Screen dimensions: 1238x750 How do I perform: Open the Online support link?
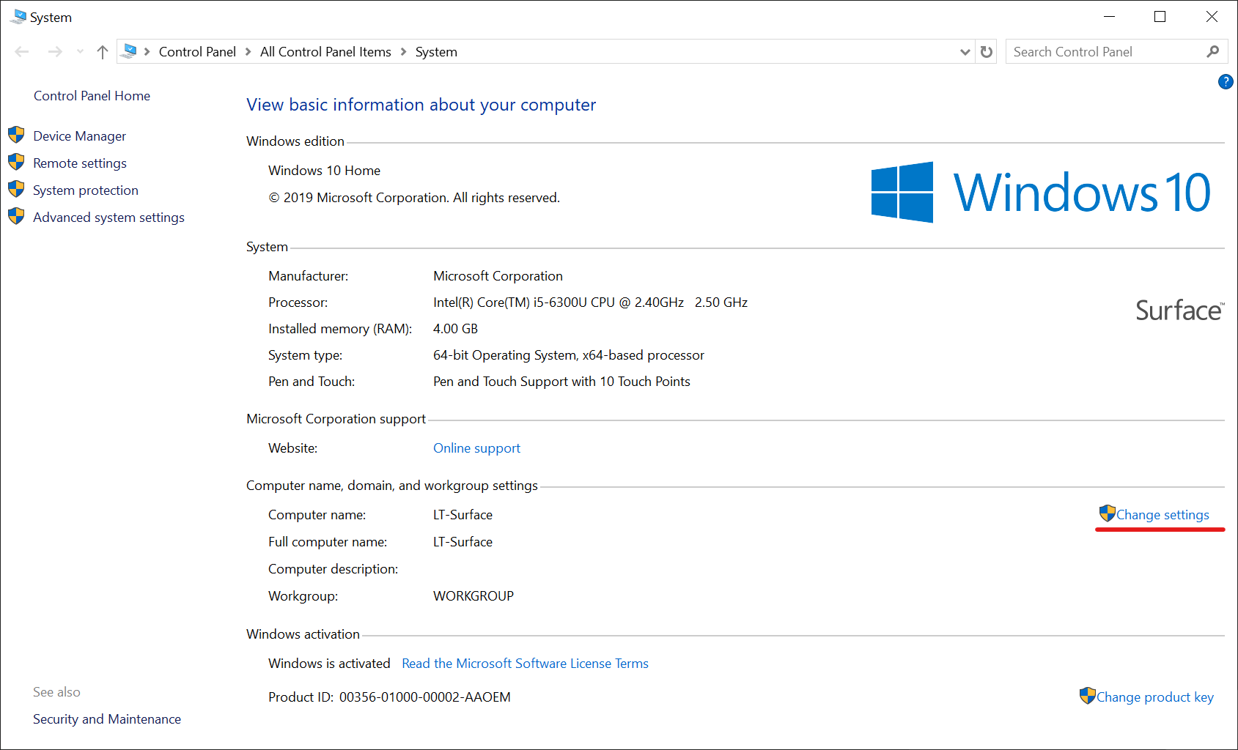(x=476, y=448)
